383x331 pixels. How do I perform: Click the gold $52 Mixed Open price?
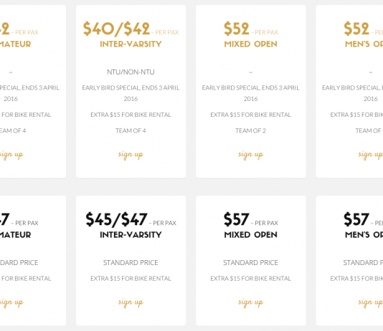(237, 29)
